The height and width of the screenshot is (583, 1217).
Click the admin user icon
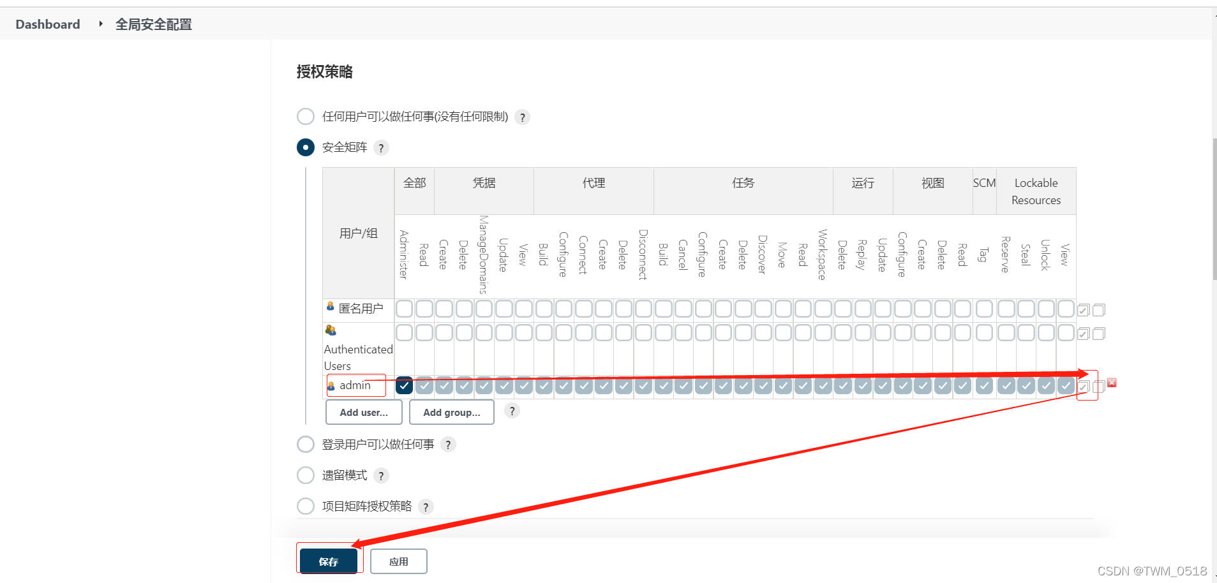331,386
